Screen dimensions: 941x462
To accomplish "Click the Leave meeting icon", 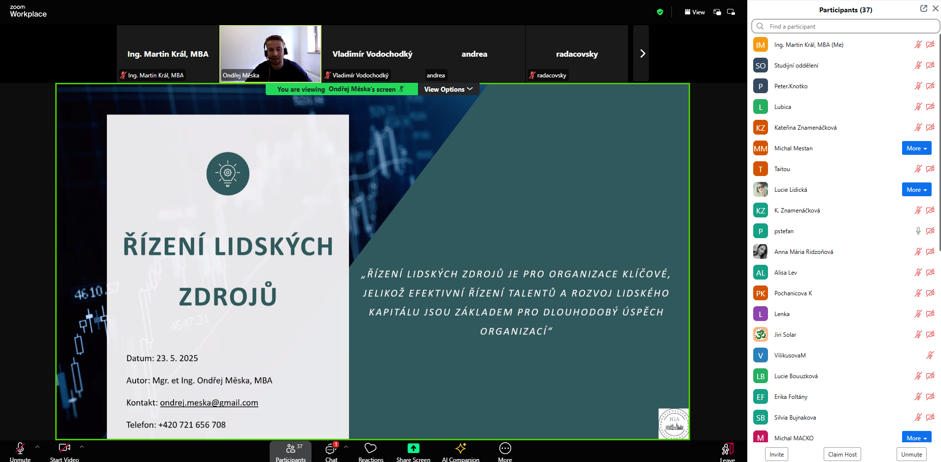I will pos(727,449).
